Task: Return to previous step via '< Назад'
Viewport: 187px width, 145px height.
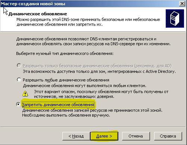Action: [x=76, y=136]
